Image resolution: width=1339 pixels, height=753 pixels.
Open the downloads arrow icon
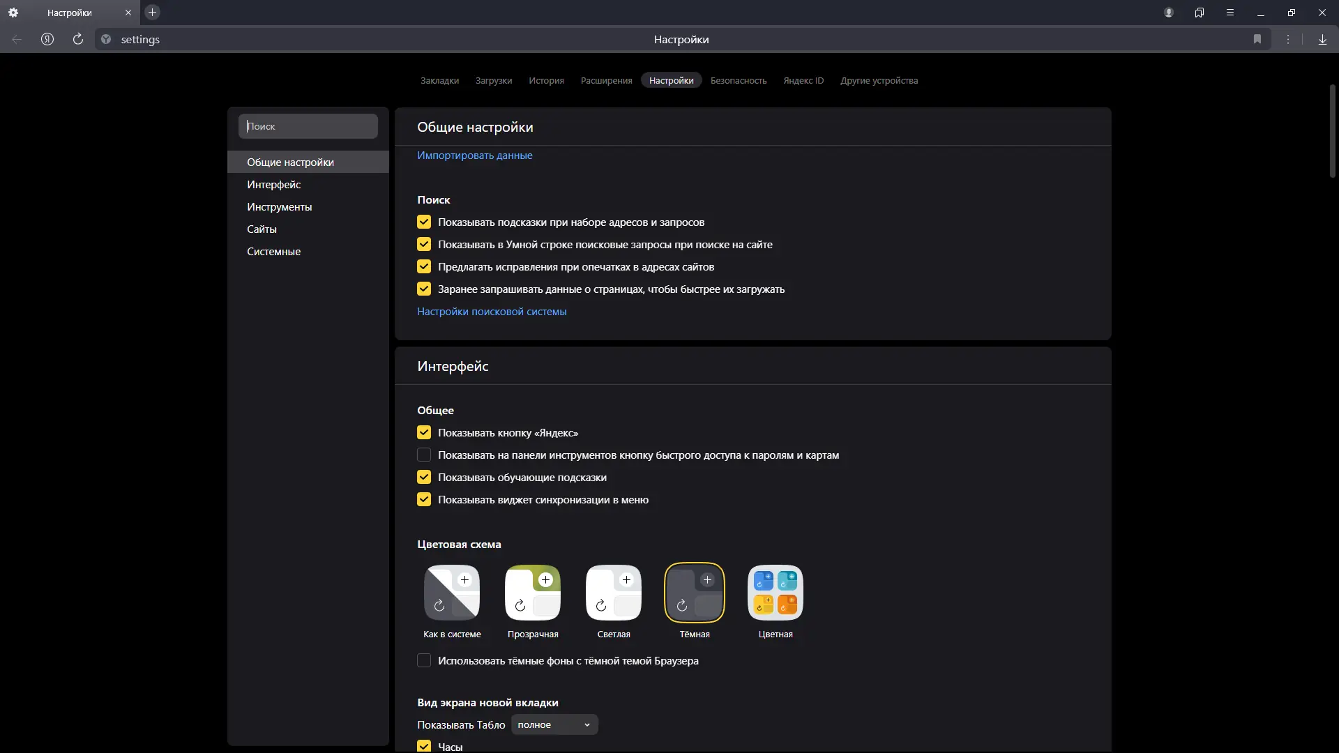(1322, 40)
